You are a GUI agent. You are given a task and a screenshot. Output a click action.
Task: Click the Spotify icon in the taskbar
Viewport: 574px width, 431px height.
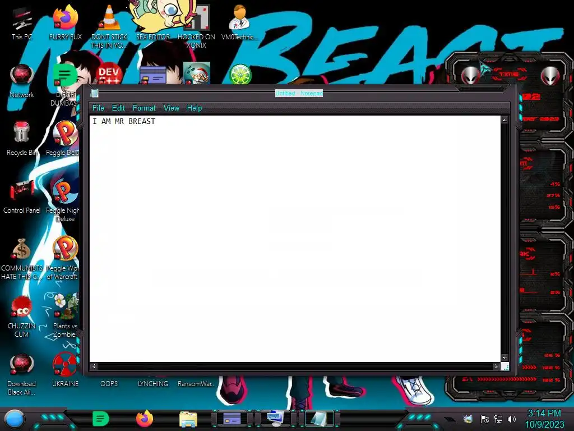click(x=101, y=419)
